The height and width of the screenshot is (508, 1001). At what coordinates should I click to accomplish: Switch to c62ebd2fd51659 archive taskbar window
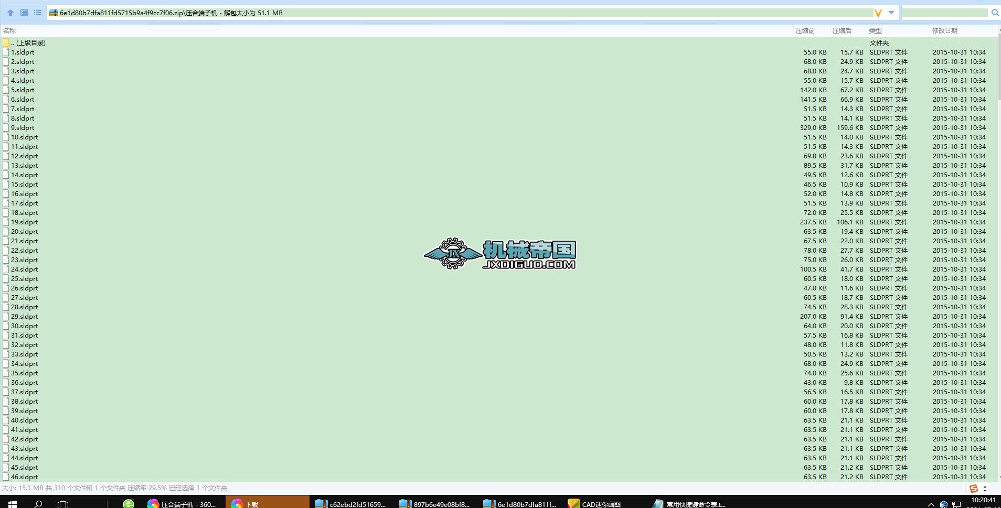pos(352,503)
